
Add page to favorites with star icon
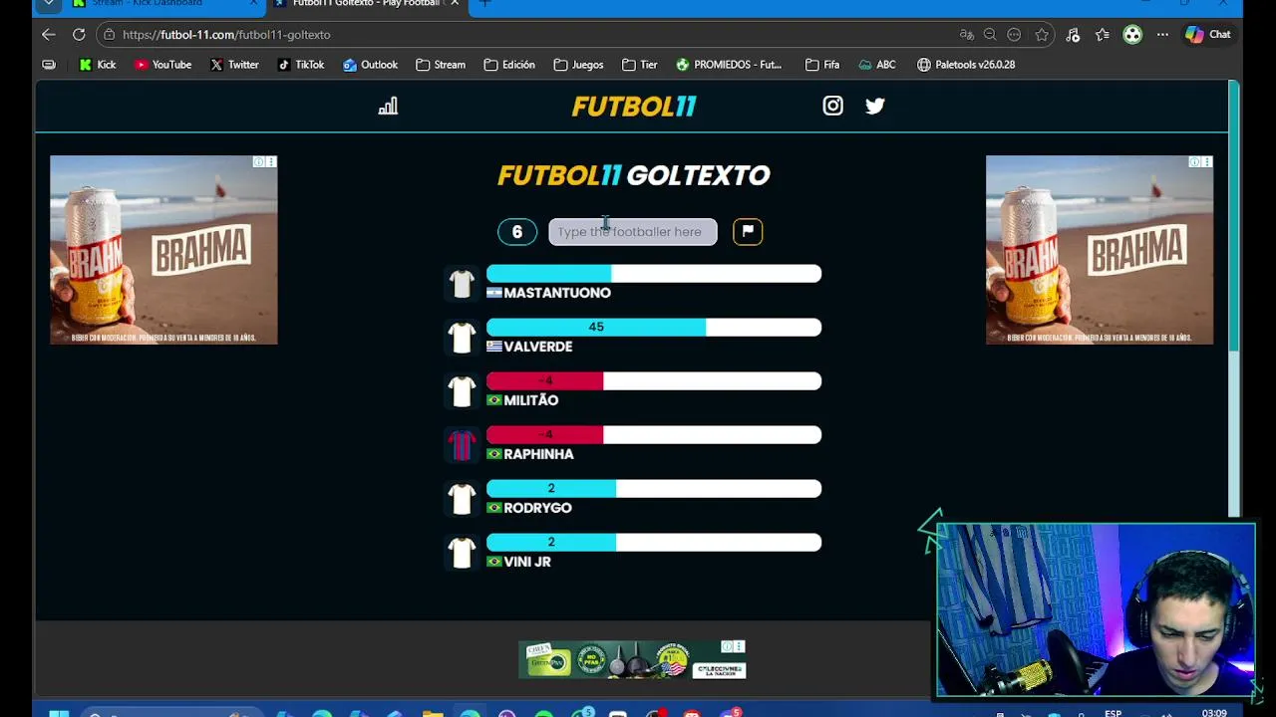[x=1042, y=34]
